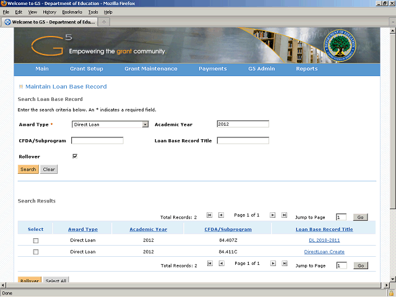Click the icon beside Maintain Loan Base Record
This screenshot has height=297, width=396.
click(x=21, y=87)
